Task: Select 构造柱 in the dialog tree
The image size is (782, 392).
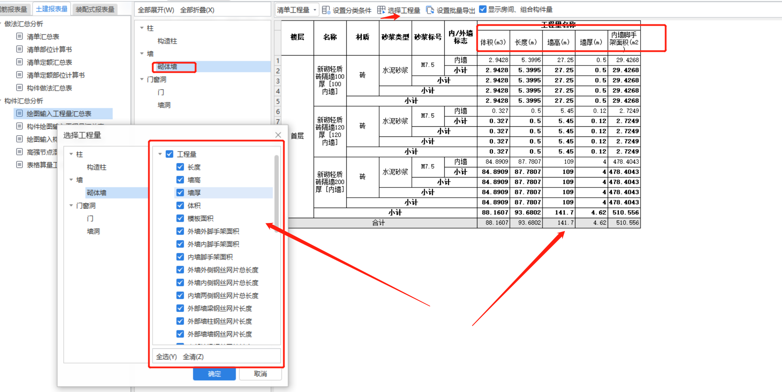Action: pyautogui.click(x=97, y=167)
